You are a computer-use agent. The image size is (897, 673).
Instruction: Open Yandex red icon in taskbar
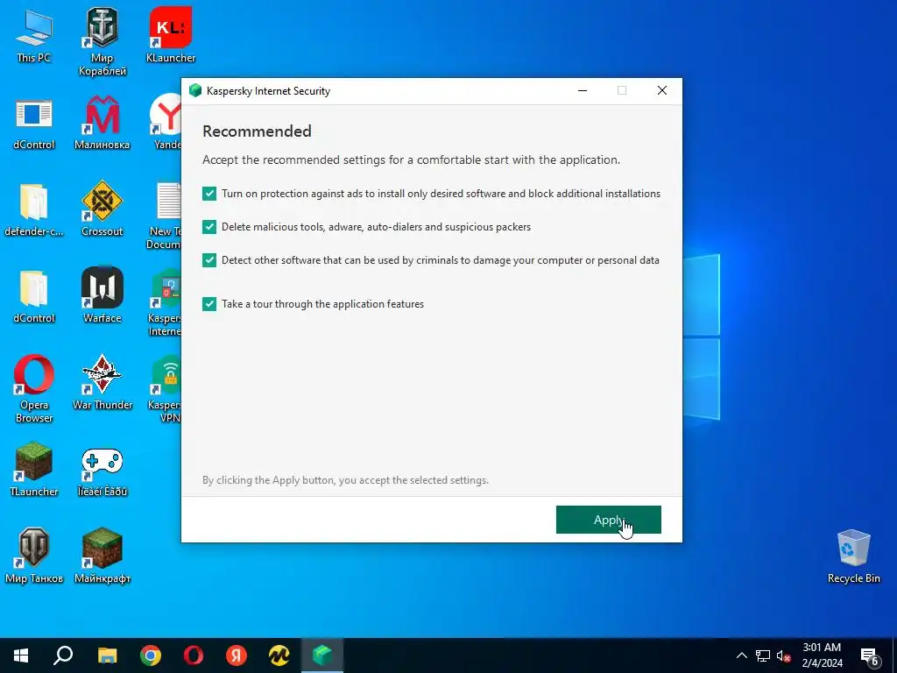[237, 655]
